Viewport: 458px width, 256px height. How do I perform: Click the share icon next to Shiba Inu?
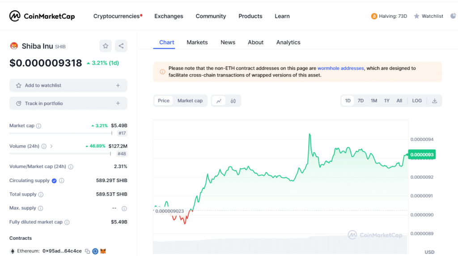click(121, 46)
